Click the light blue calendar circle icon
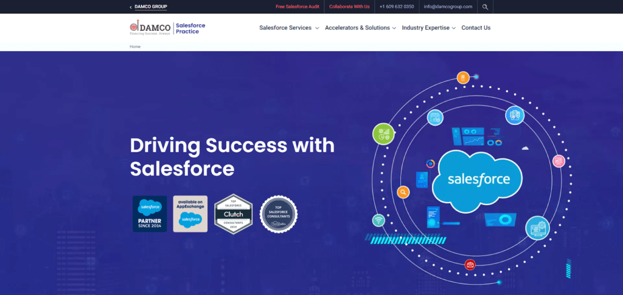Screen dimensions: 623x295 pos(435,117)
